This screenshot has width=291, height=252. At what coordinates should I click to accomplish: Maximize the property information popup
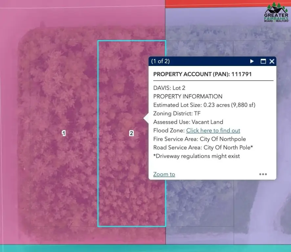[x=263, y=61]
